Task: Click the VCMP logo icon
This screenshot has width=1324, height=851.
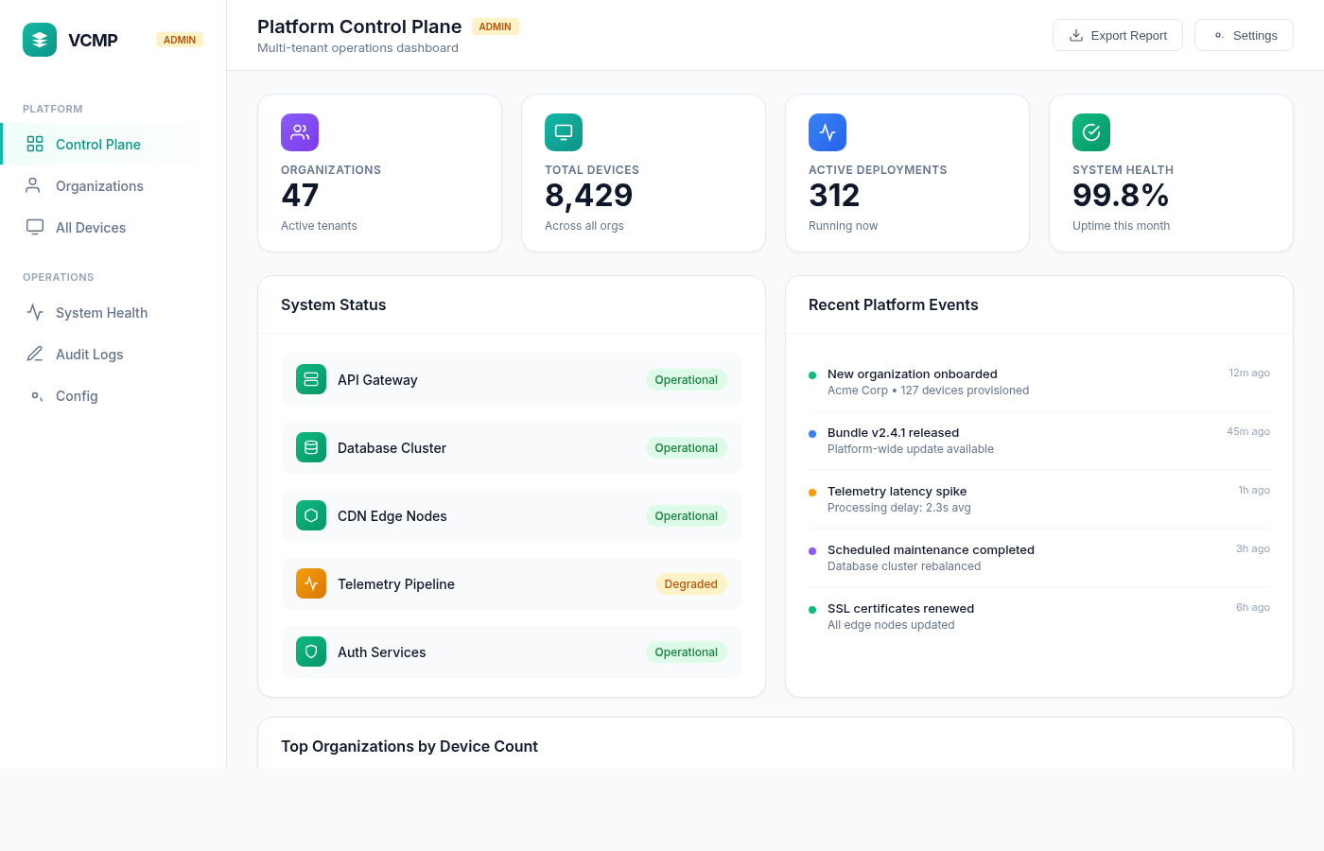Action: [x=40, y=40]
